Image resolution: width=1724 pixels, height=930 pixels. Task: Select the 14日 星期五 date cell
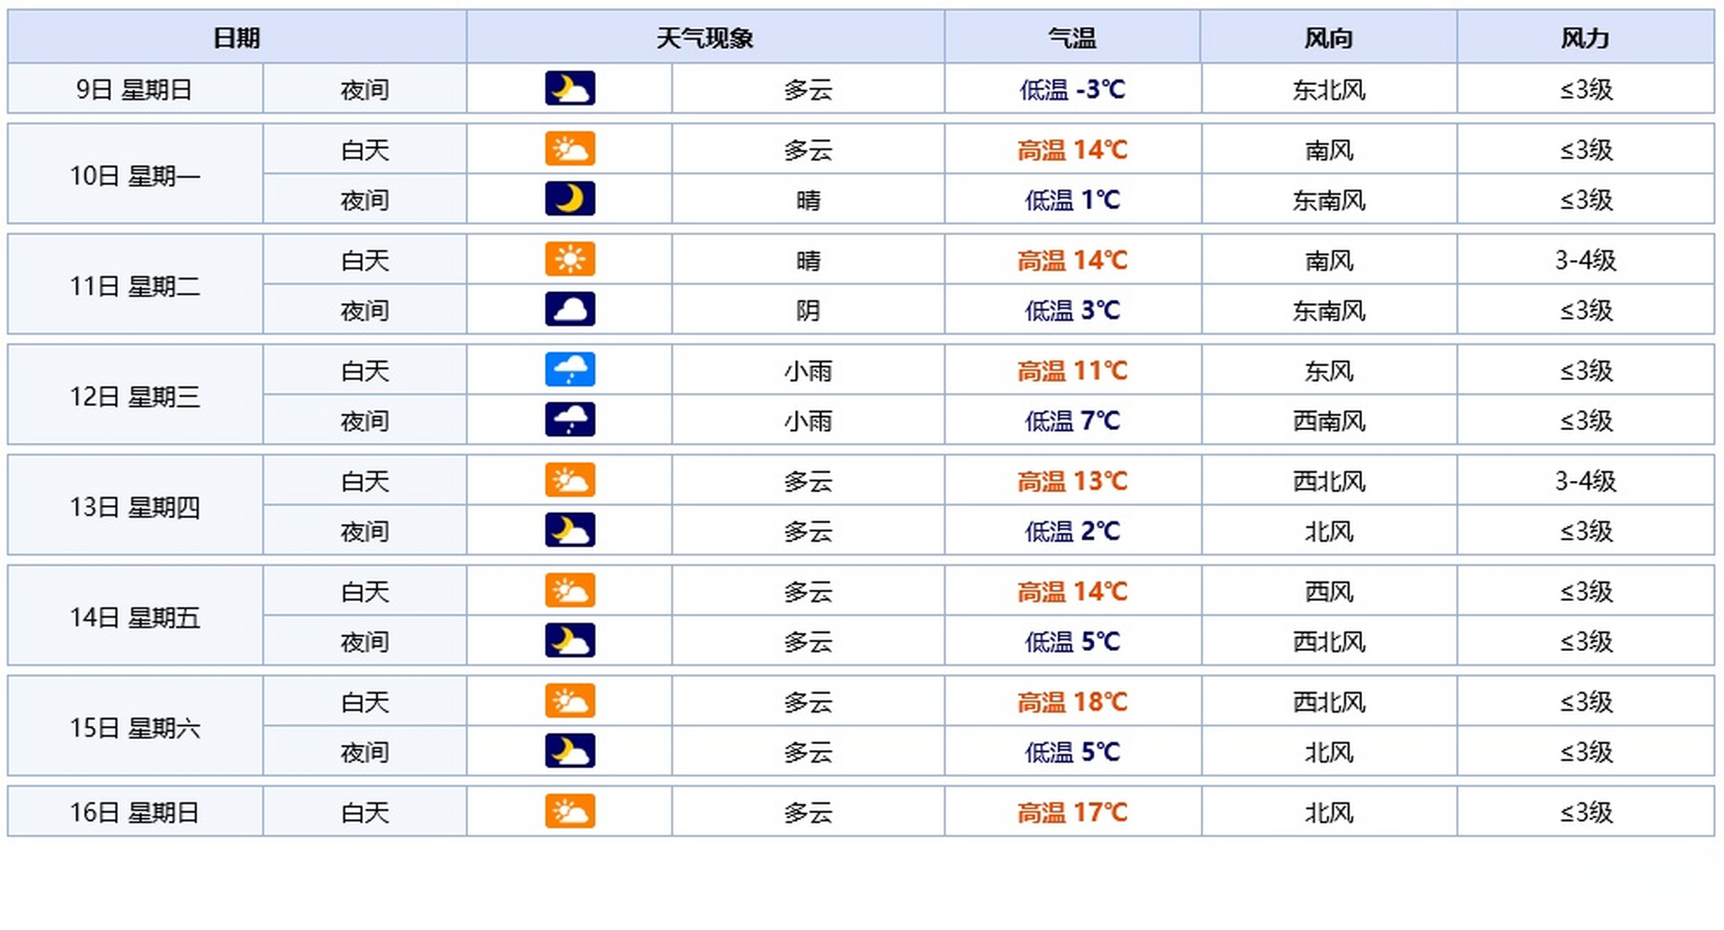coord(135,617)
